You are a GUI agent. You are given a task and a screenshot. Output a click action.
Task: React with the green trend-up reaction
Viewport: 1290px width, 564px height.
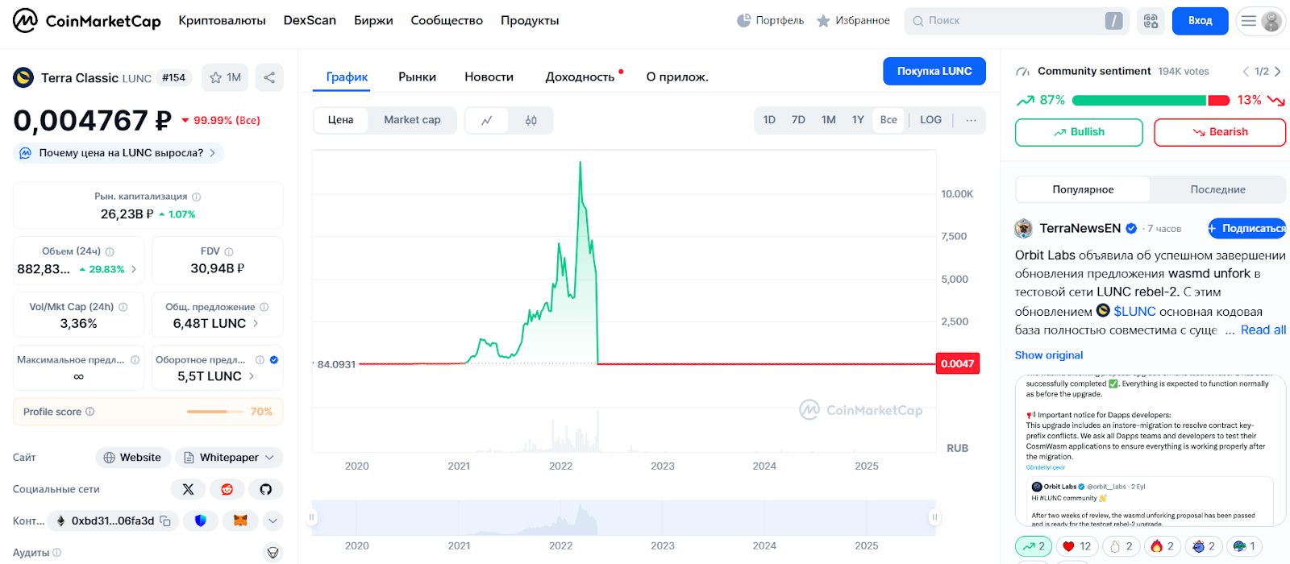[1034, 546]
